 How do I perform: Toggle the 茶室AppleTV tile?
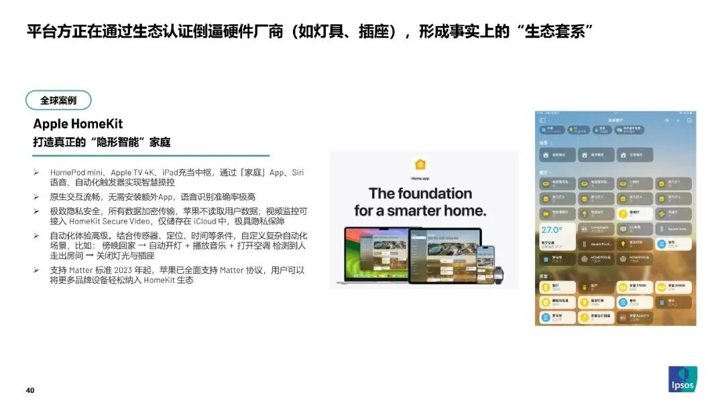[x=635, y=317]
